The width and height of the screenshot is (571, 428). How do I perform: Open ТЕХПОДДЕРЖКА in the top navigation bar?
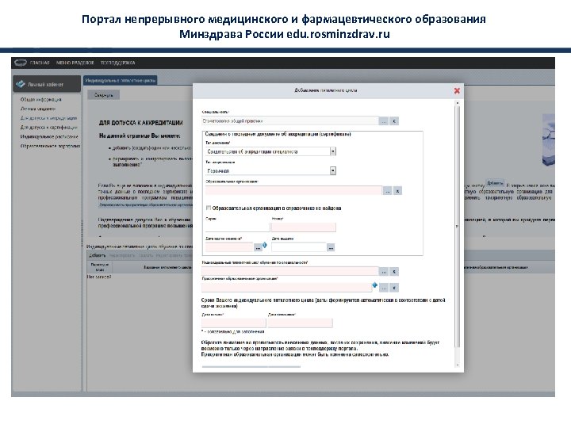coord(117,63)
